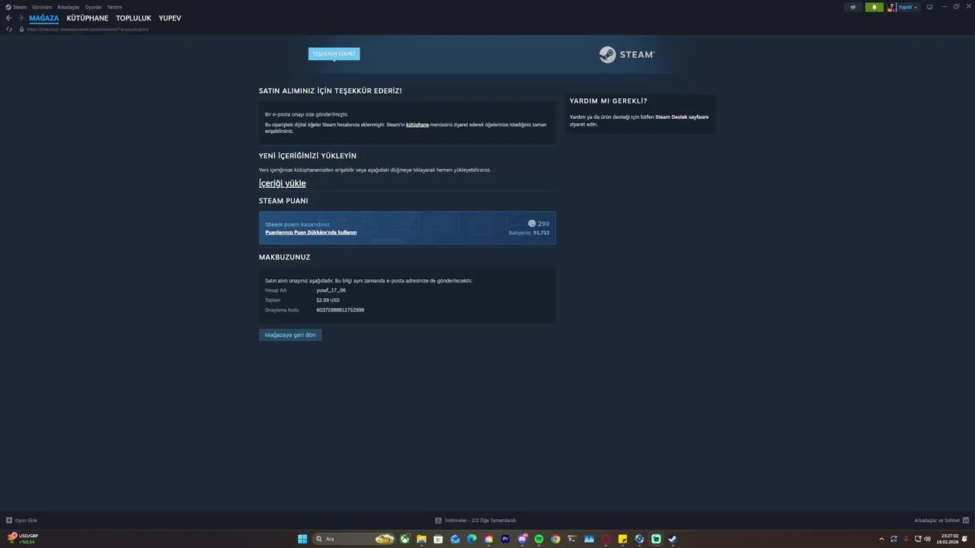The width and height of the screenshot is (975, 548).
Task: Open network icon in system tray
Action: tap(917, 539)
